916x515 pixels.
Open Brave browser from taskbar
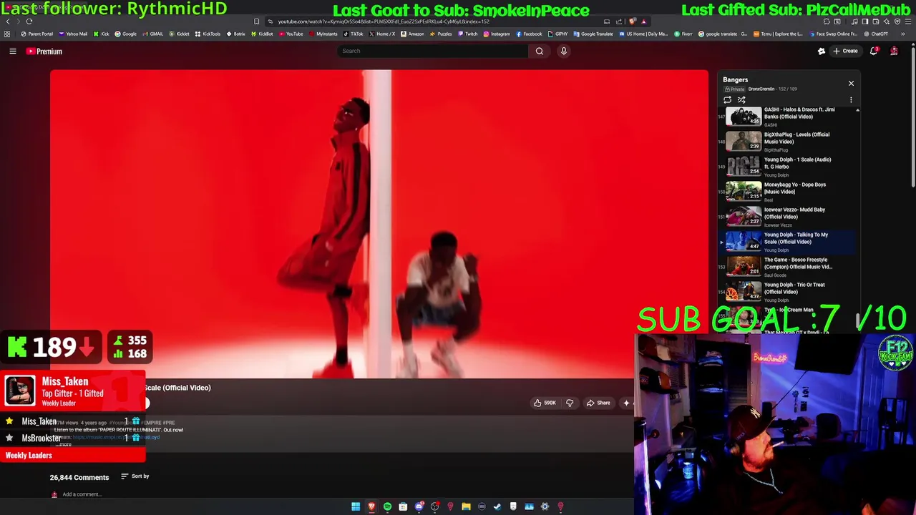pos(371,507)
